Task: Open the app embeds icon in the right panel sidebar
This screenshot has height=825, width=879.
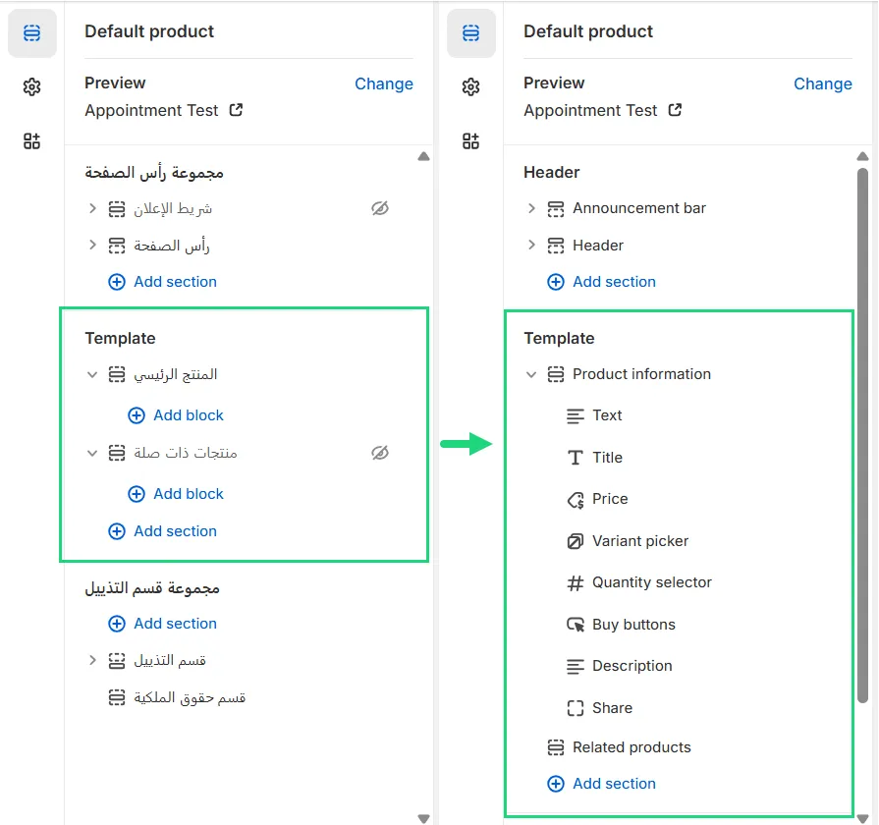Action: 471,141
